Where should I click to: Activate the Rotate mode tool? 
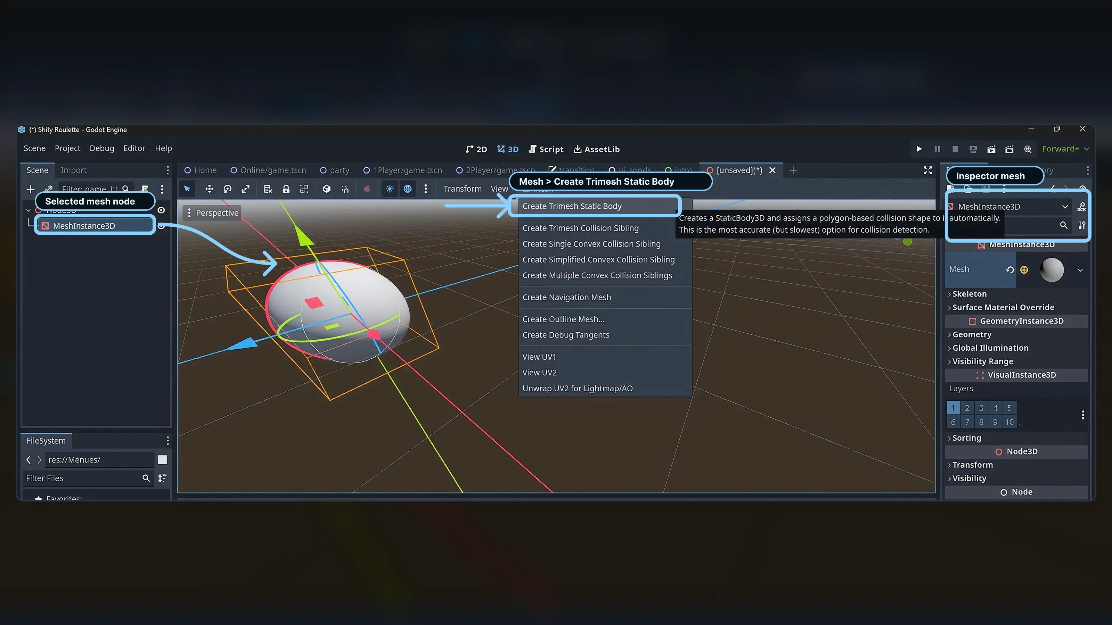[228, 189]
